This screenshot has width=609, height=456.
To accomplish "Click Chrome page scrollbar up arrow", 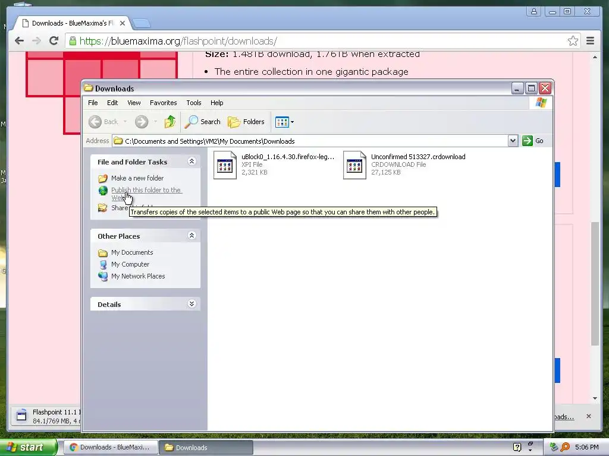I will [595, 57].
